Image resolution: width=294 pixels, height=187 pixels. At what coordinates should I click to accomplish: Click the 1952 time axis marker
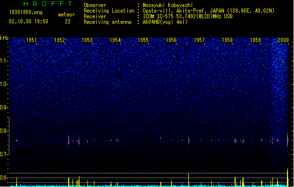click(x=59, y=40)
